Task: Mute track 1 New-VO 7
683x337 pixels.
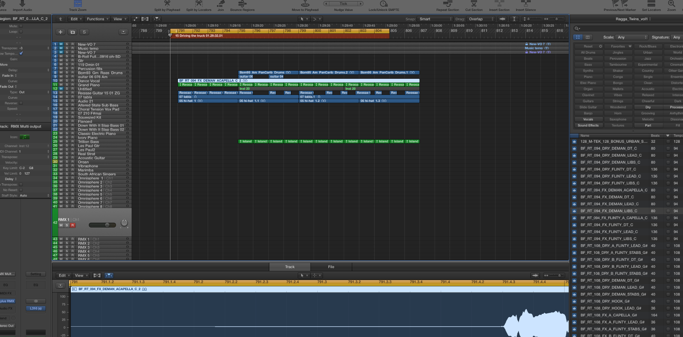Action: click(61, 44)
